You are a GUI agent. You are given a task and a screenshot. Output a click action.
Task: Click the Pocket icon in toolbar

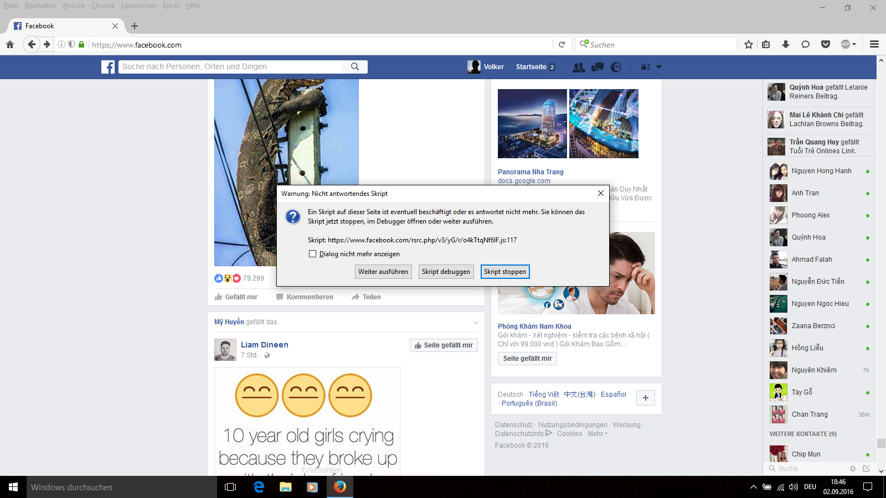pyautogui.click(x=825, y=45)
